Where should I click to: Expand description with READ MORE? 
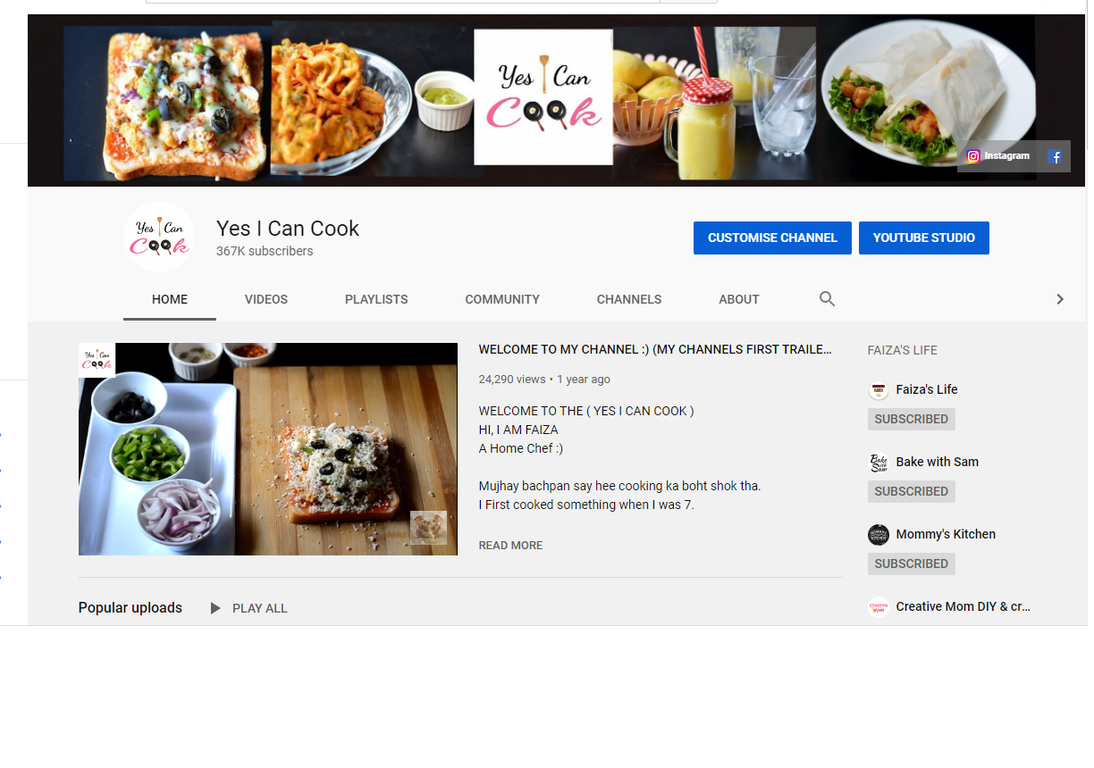click(x=510, y=546)
